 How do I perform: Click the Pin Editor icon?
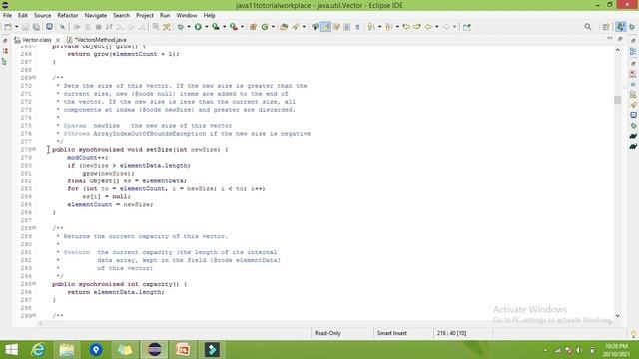[x=467, y=27]
